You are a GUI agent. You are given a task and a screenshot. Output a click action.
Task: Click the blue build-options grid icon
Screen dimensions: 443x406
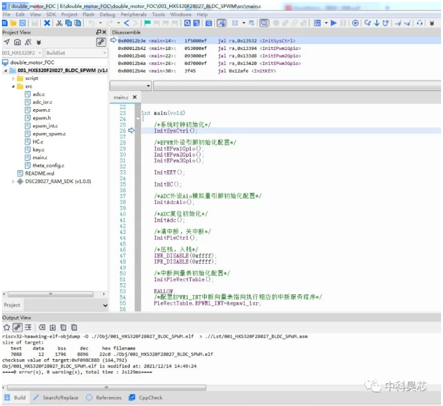point(317,23)
